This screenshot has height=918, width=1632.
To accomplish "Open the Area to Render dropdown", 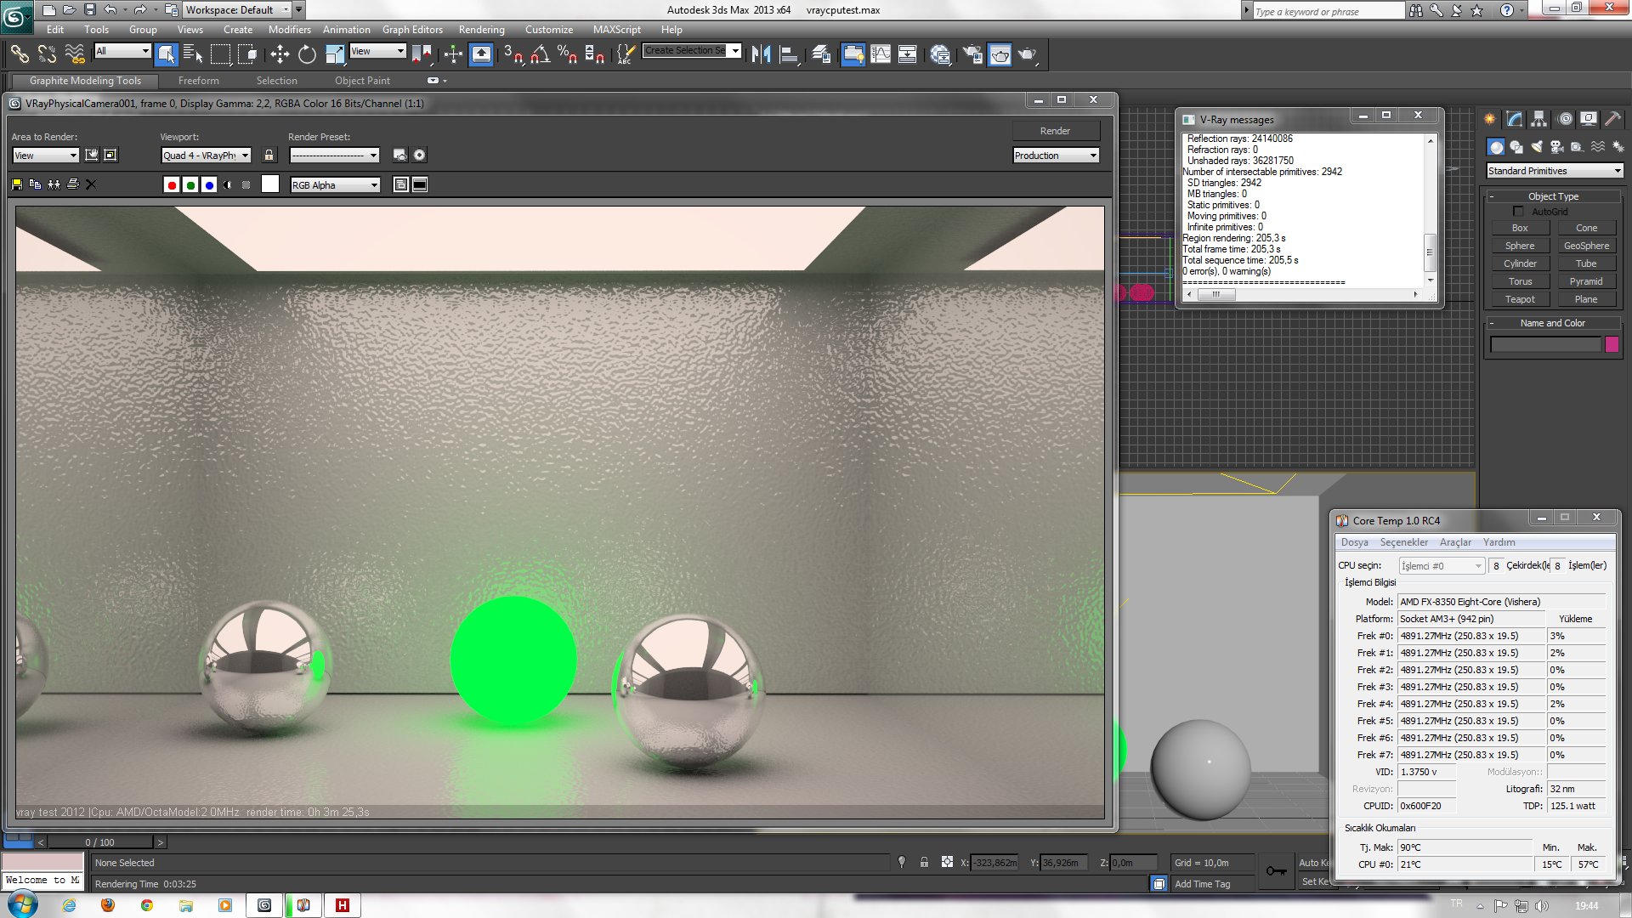I will tap(45, 156).
